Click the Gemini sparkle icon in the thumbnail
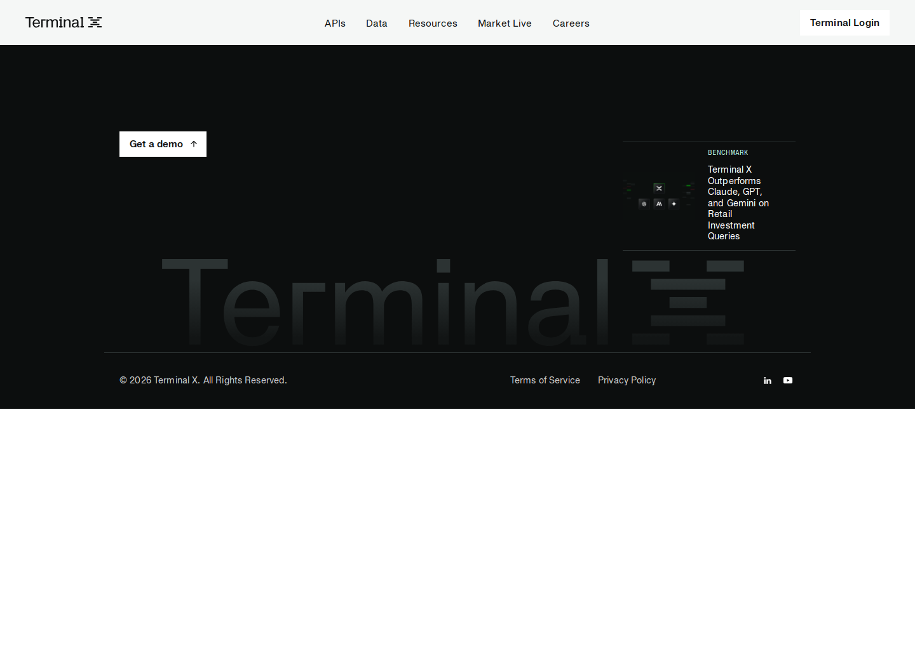 pyautogui.click(x=674, y=204)
